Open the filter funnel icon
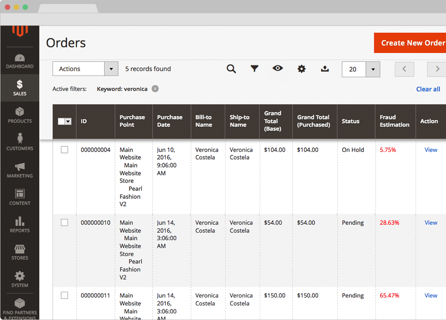The height and width of the screenshot is (320, 446). (254, 69)
